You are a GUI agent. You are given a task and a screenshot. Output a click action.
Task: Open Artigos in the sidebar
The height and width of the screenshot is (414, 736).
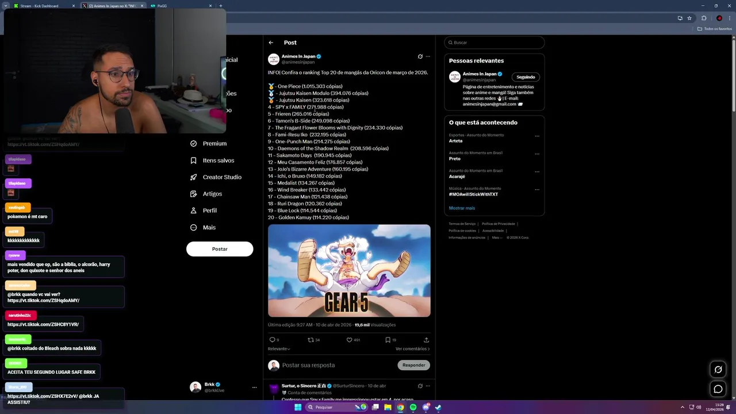click(206, 194)
